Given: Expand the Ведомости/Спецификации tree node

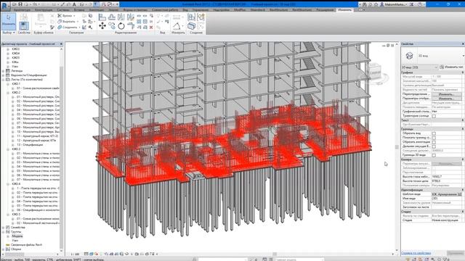Looking at the screenshot, I should 3,75.
